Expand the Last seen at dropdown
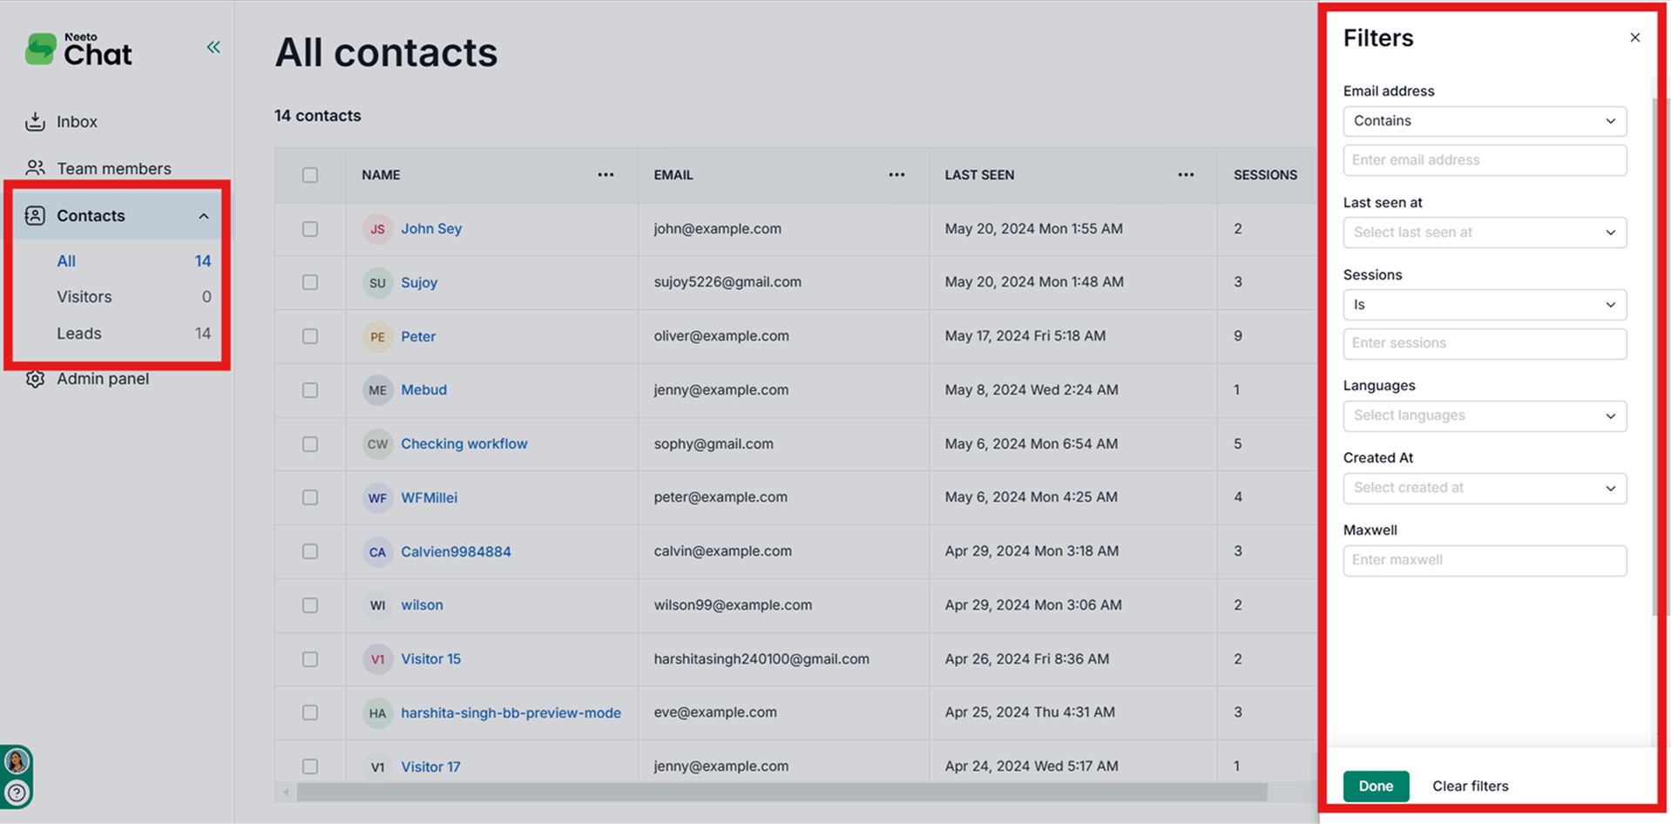Viewport: 1671px width, 824px height. click(x=1484, y=233)
